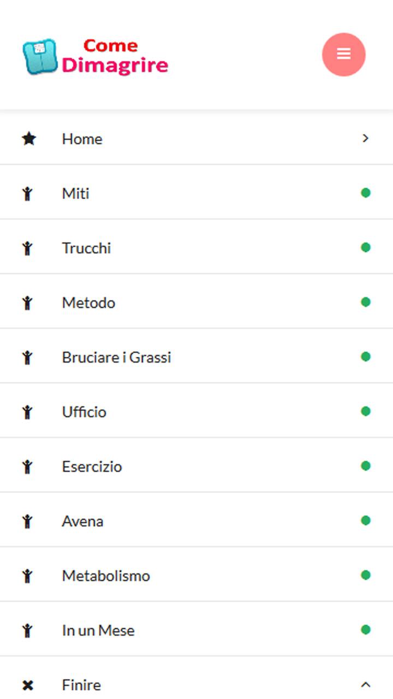Open the Metodo link
This screenshot has width=393, height=699.
click(196, 301)
